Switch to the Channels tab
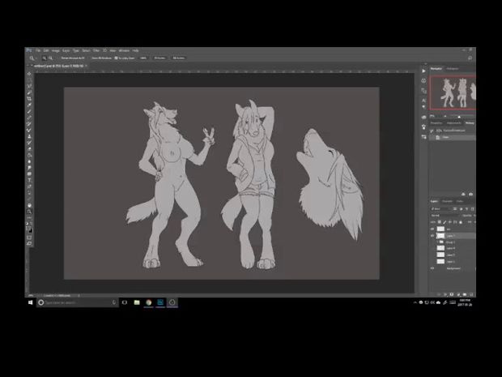Viewport: 502px width, 377px height. tap(447, 201)
